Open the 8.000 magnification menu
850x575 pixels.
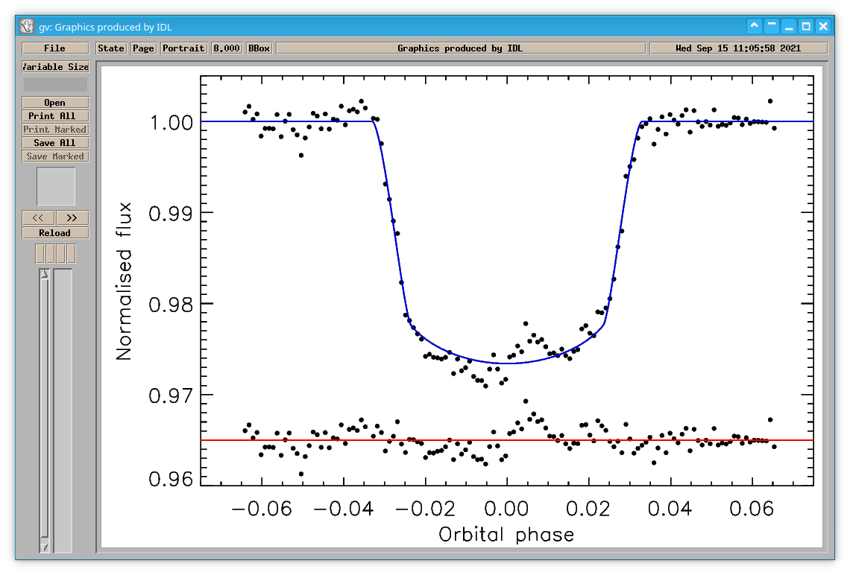point(227,48)
